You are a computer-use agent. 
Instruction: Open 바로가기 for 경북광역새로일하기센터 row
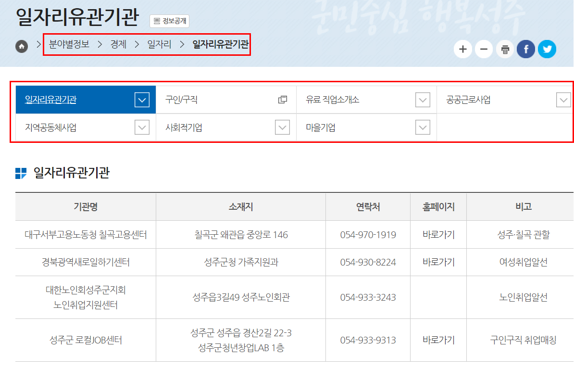(x=438, y=262)
